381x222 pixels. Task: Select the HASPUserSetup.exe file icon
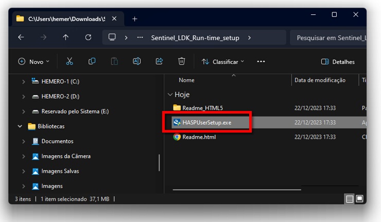[177, 122]
